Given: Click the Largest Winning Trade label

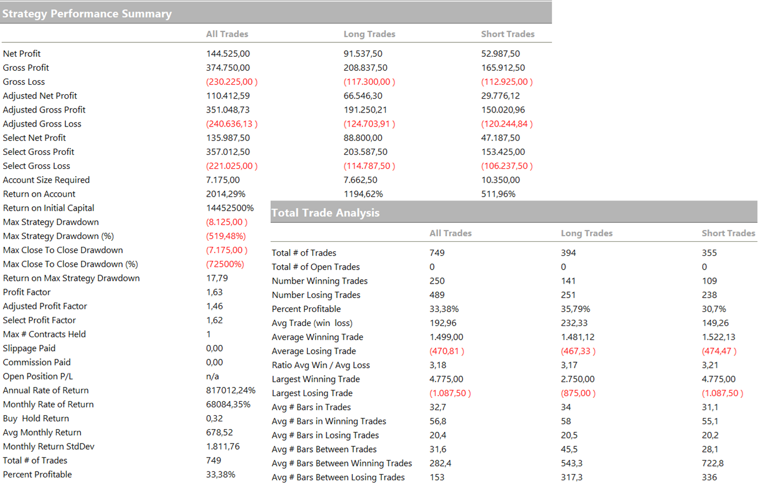Looking at the screenshot, I should pyautogui.click(x=316, y=379).
